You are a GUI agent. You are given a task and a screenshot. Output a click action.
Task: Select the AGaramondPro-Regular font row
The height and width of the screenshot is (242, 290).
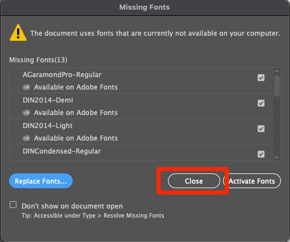click(x=141, y=80)
